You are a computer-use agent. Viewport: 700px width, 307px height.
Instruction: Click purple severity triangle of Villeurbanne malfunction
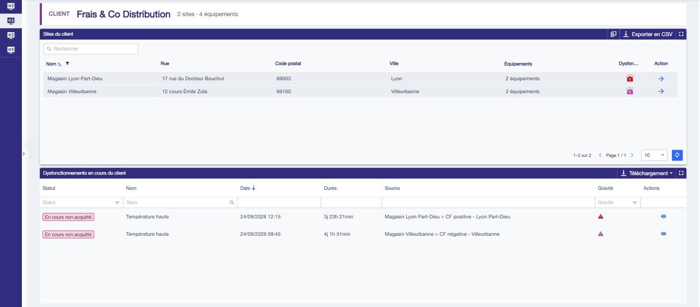(x=600, y=234)
